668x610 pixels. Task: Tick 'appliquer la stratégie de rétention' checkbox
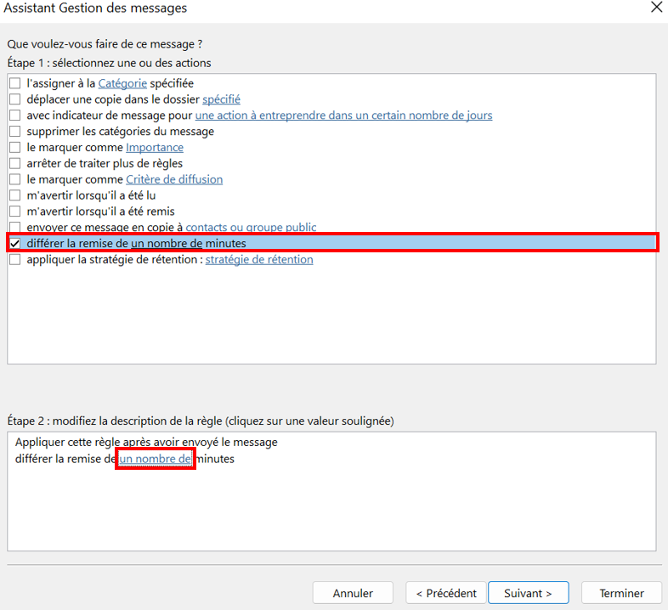point(14,260)
